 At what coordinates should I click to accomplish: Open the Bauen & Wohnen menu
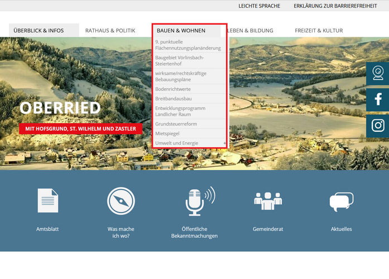click(x=181, y=31)
